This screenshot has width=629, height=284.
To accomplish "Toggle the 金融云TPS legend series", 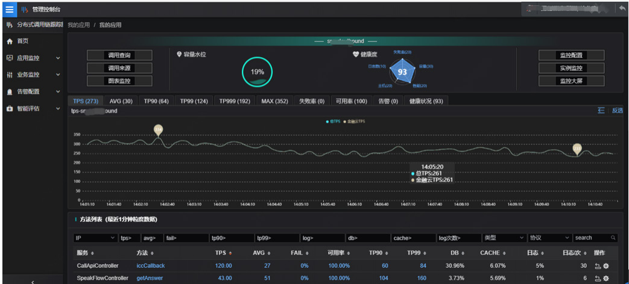I will pos(354,121).
